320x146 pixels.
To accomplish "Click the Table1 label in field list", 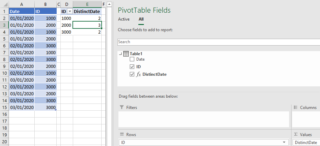I will point(136,54).
